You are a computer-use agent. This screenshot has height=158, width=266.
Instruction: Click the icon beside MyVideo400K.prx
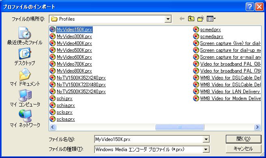pyautogui.click(x=52, y=43)
